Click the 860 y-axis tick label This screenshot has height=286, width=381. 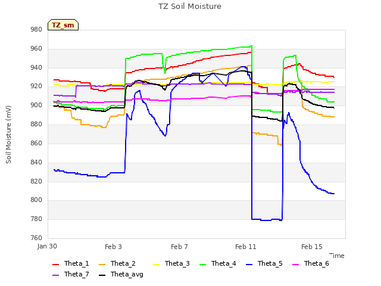[36, 143]
